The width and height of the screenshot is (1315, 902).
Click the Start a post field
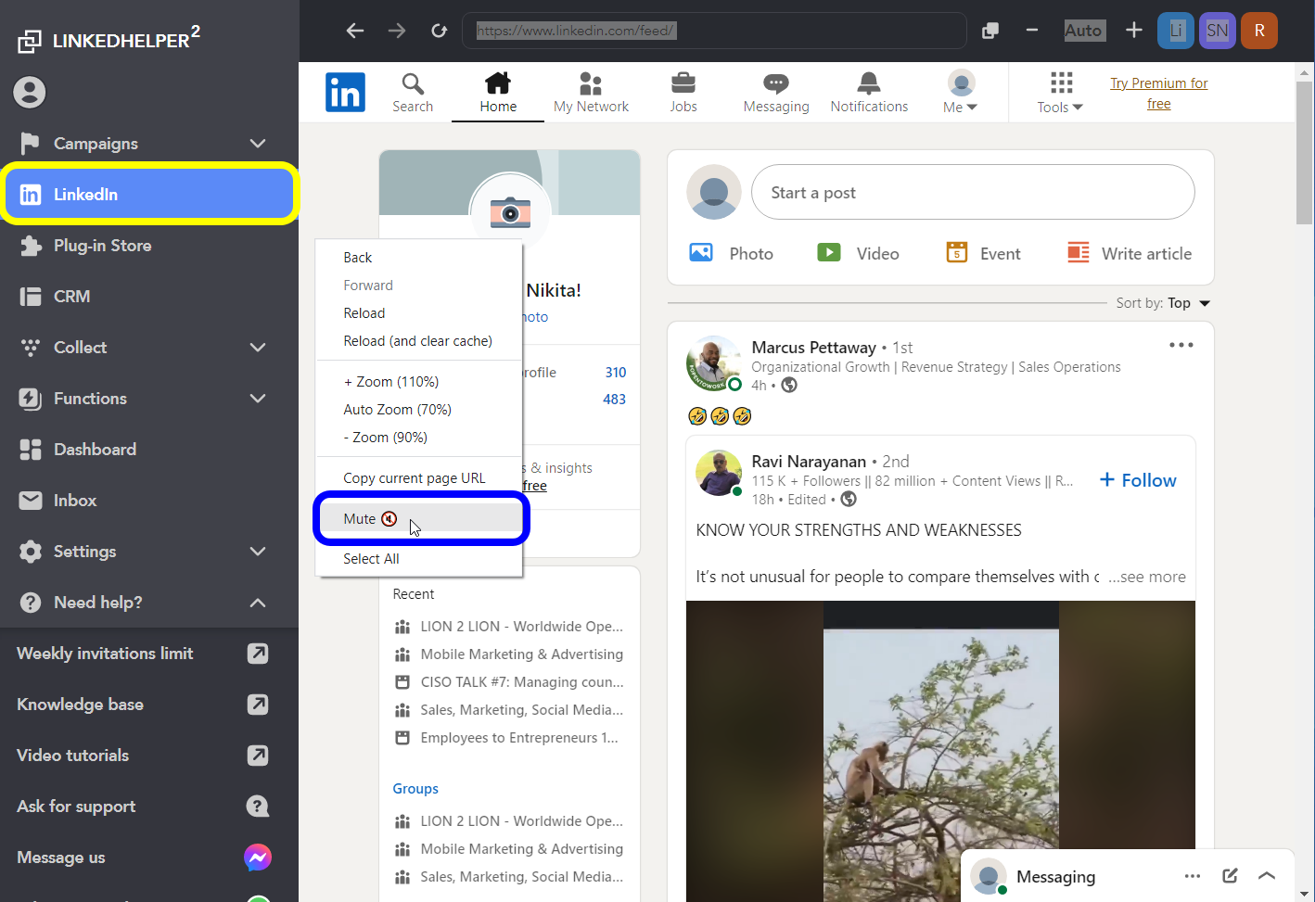tap(973, 192)
